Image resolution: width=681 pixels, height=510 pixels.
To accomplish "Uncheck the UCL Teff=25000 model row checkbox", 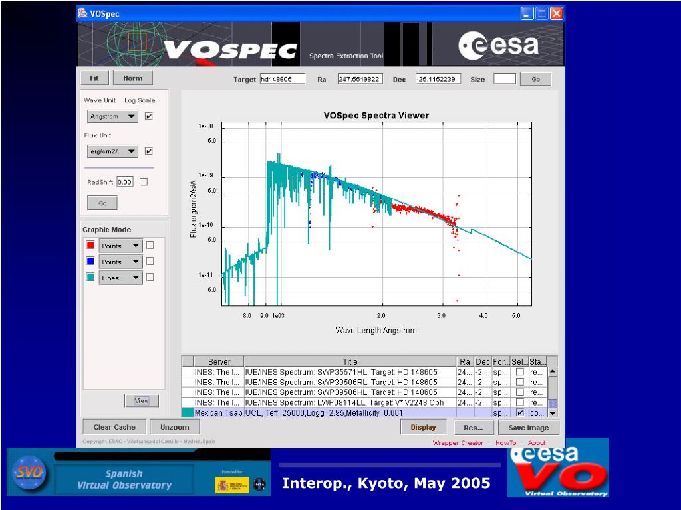I will coord(520,413).
